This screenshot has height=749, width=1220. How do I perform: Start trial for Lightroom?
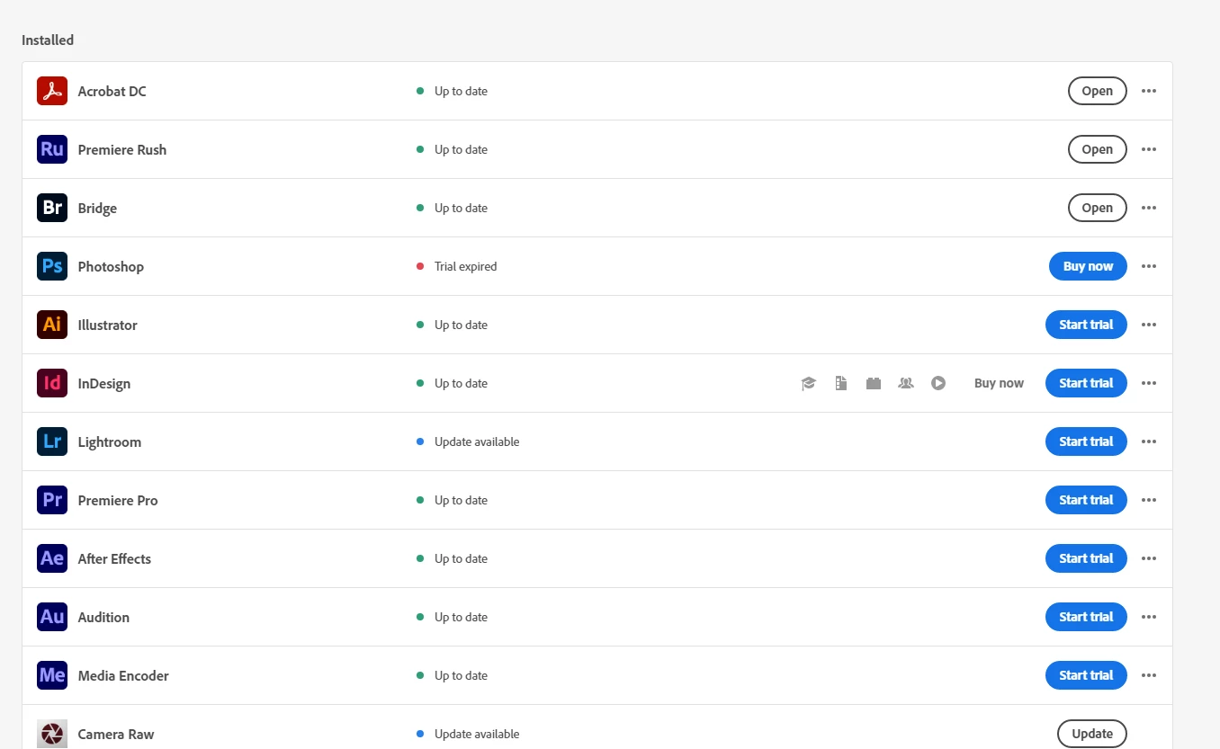point(1086,441)
